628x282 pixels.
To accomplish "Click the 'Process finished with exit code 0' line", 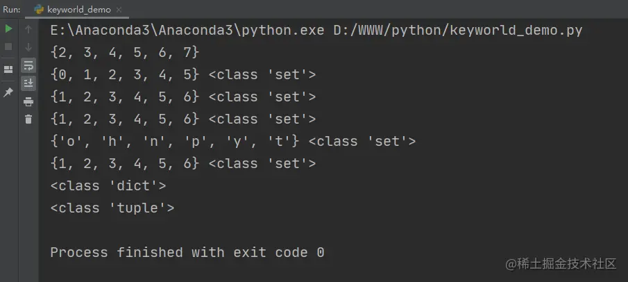I will click(187, 252).
